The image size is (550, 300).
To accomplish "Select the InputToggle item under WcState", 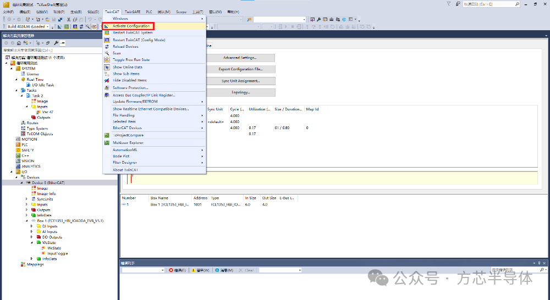I will (x=58, y=254).
